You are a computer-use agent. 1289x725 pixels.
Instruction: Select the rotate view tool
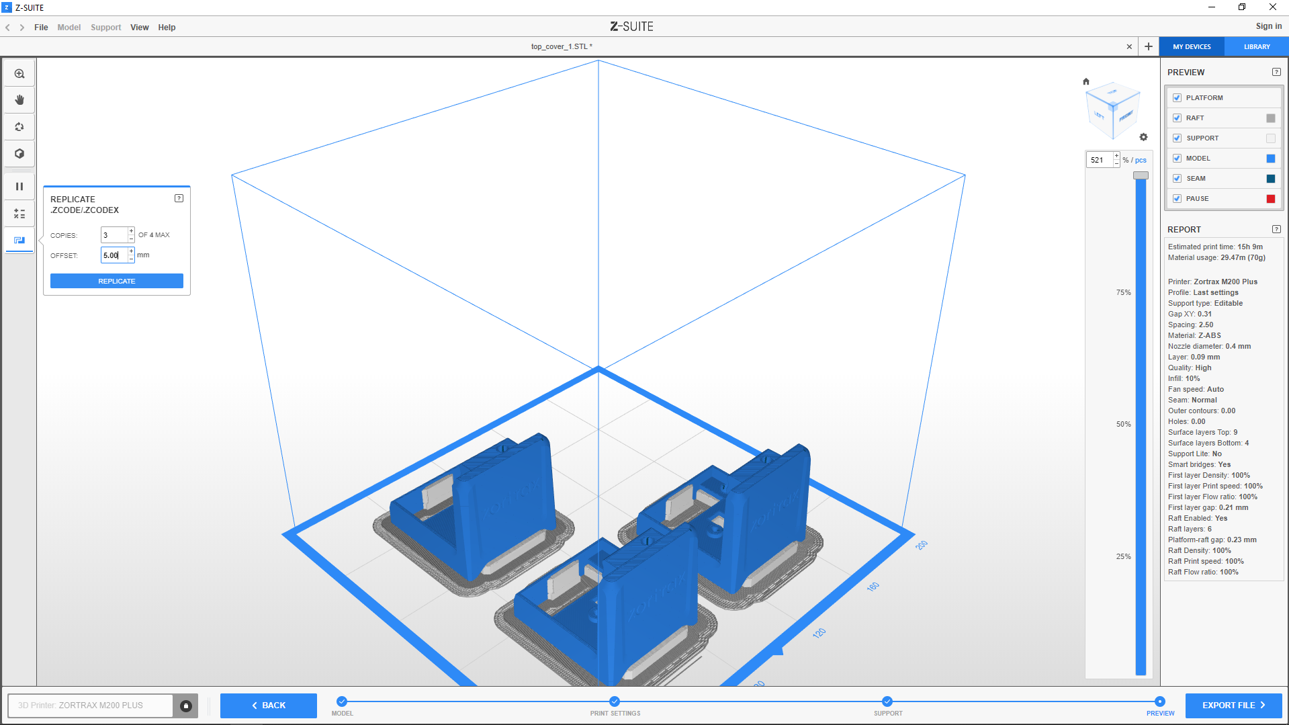click(x=19, y=127)
